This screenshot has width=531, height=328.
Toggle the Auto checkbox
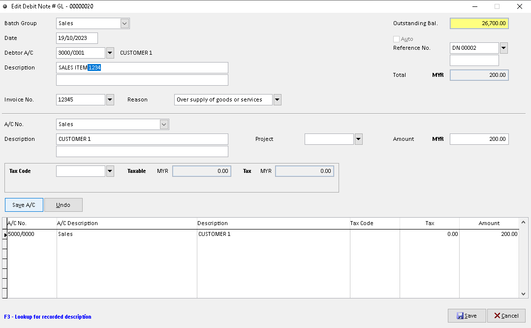point(396,39)
